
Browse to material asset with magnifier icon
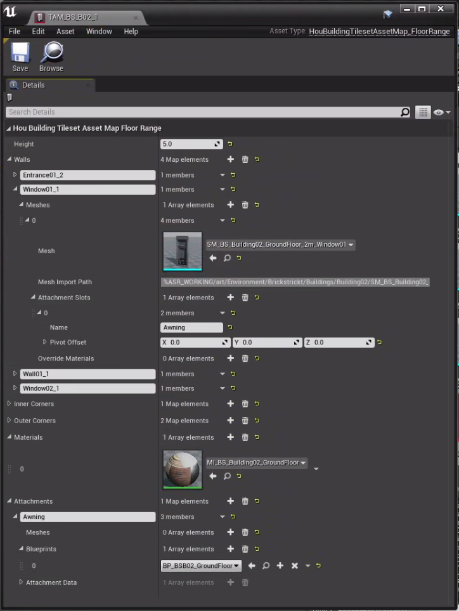[227, 476]
